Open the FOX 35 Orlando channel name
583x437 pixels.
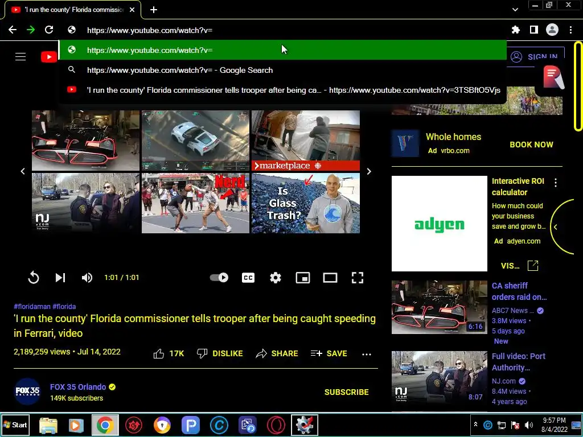point(78,387)
